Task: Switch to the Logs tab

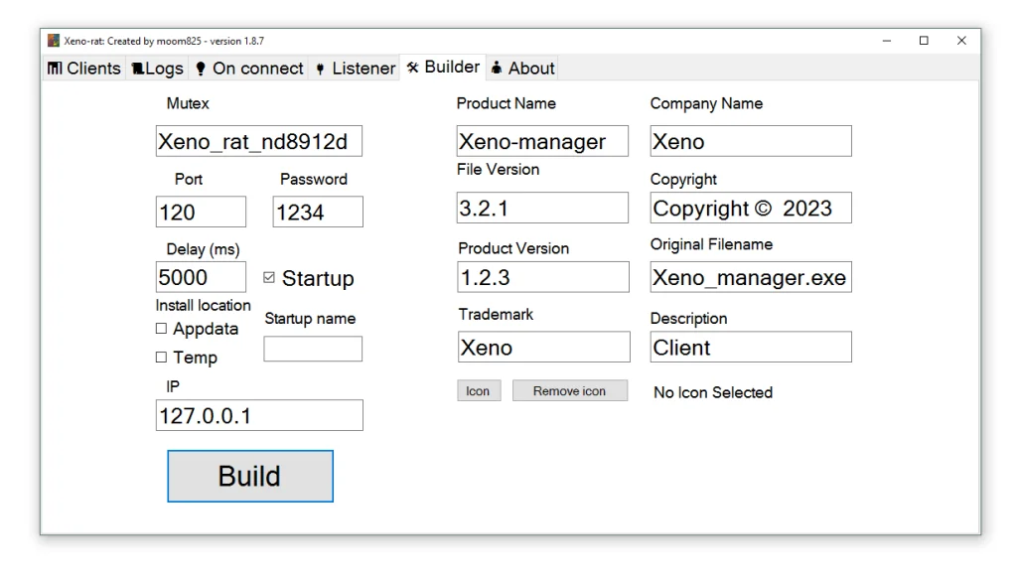Action: pyautogui.click(x=157, y=69)
